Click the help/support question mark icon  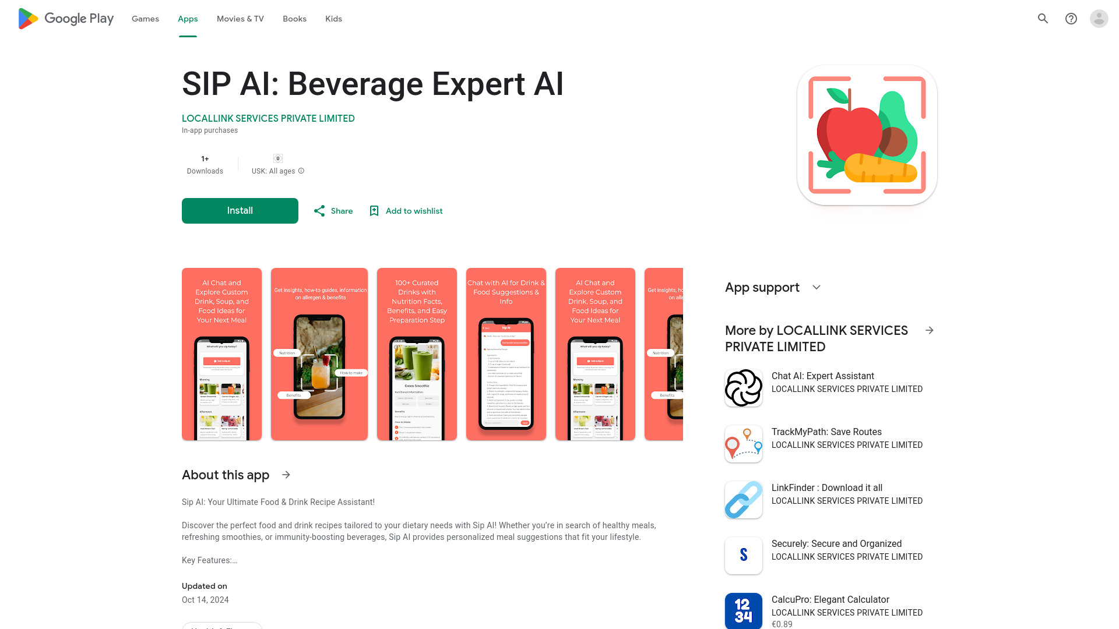1071,19
